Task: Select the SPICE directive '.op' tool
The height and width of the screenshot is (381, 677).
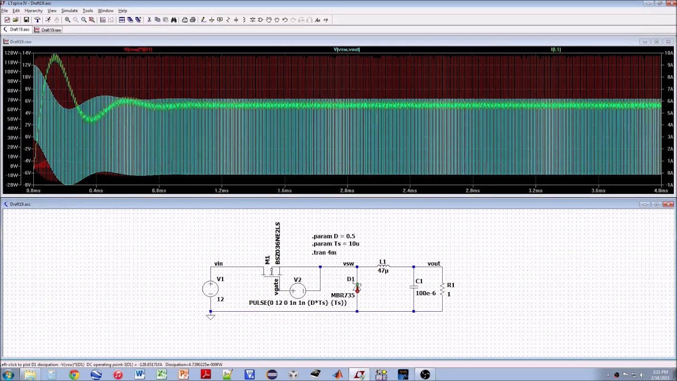Action: (x=326, y=20)
